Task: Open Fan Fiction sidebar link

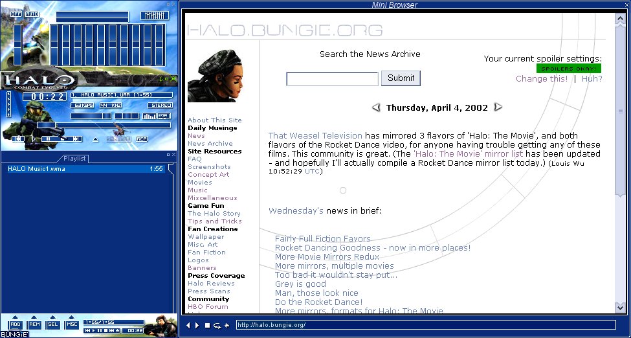Action: click(x=206, y=252)
